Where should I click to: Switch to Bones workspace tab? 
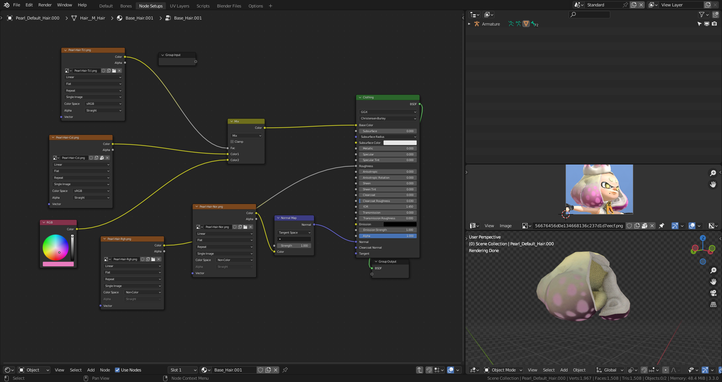point(126,6)
